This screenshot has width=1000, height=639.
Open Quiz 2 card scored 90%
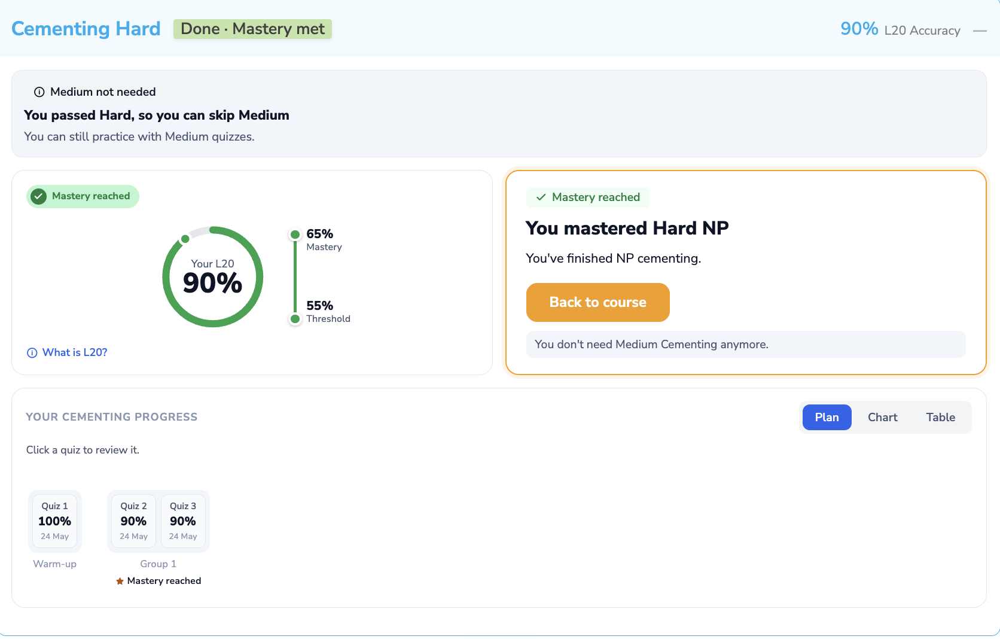[x=134, y=521]
